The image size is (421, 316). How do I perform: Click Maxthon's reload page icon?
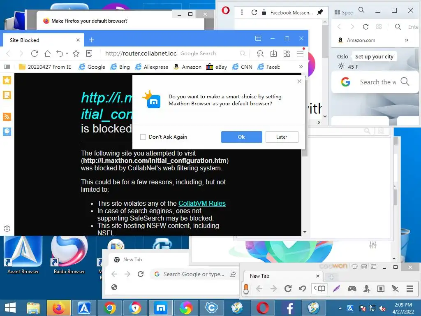click(35, 53)
